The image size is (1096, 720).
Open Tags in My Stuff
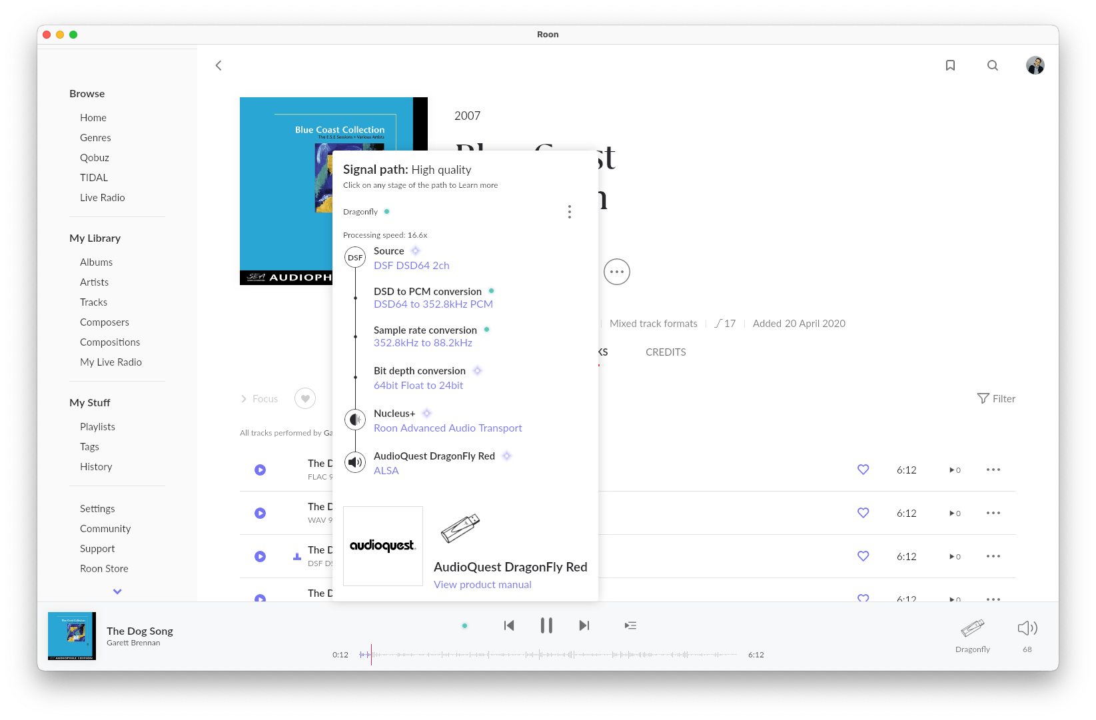point(89,447)
